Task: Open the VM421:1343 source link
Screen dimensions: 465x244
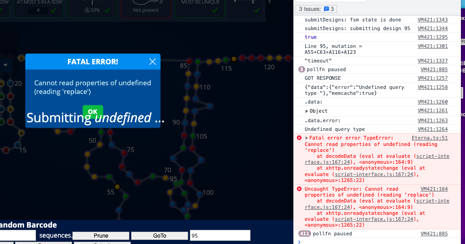Action: 432,20
